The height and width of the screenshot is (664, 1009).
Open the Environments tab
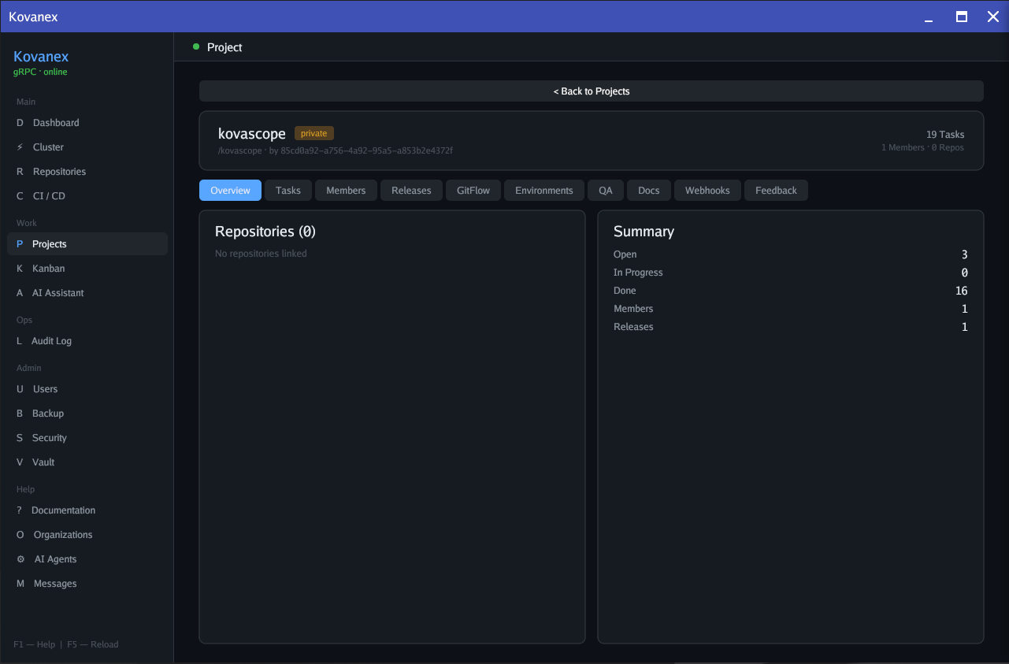(x=543, y=190)
